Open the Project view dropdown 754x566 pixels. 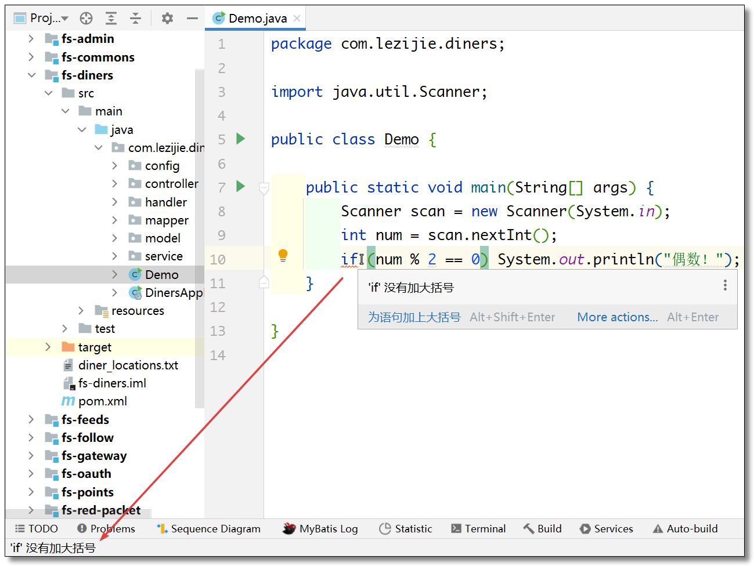pyautogui.click(x=41, y=18)
